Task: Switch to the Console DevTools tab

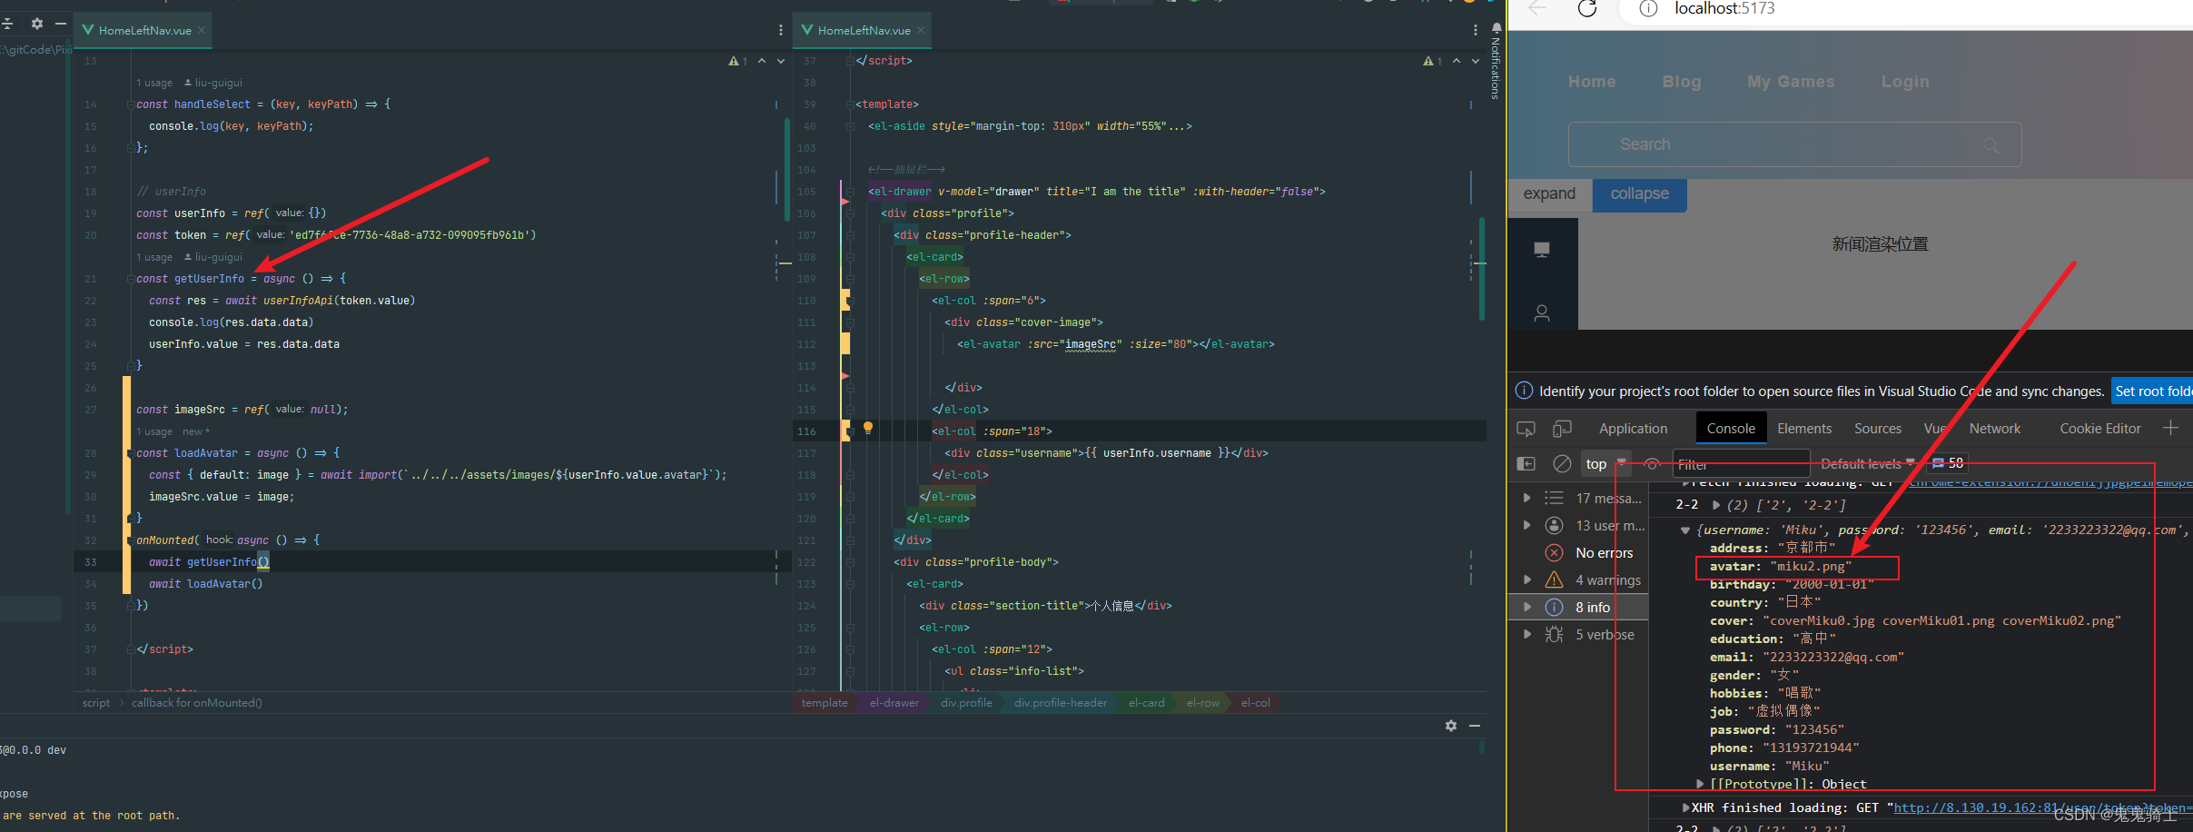Action: pyautogui.click(x=1731, y=429)
